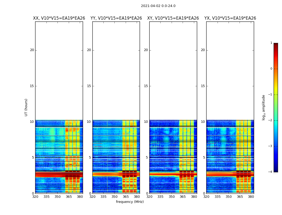Click the frequency (MHz) axis label
Viewport: 282px width, 215px height.
click(x=130, y=202)
